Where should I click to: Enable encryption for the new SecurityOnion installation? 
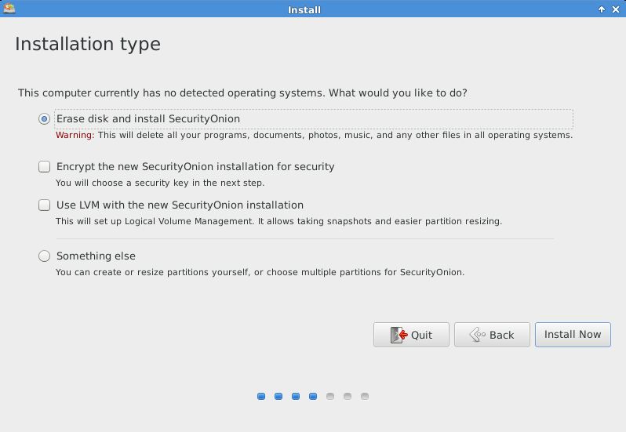pos(45,167)
